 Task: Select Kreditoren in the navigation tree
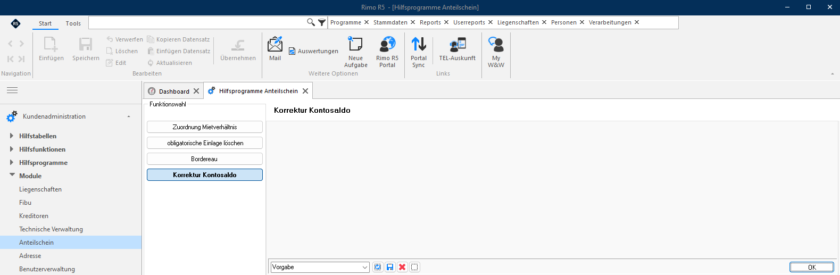pos(34,216)
